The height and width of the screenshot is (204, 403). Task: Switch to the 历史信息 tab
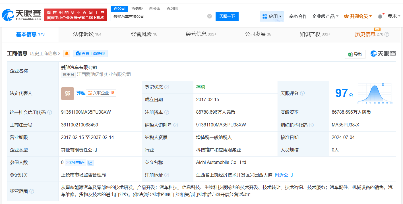click(x=369, y=34)
